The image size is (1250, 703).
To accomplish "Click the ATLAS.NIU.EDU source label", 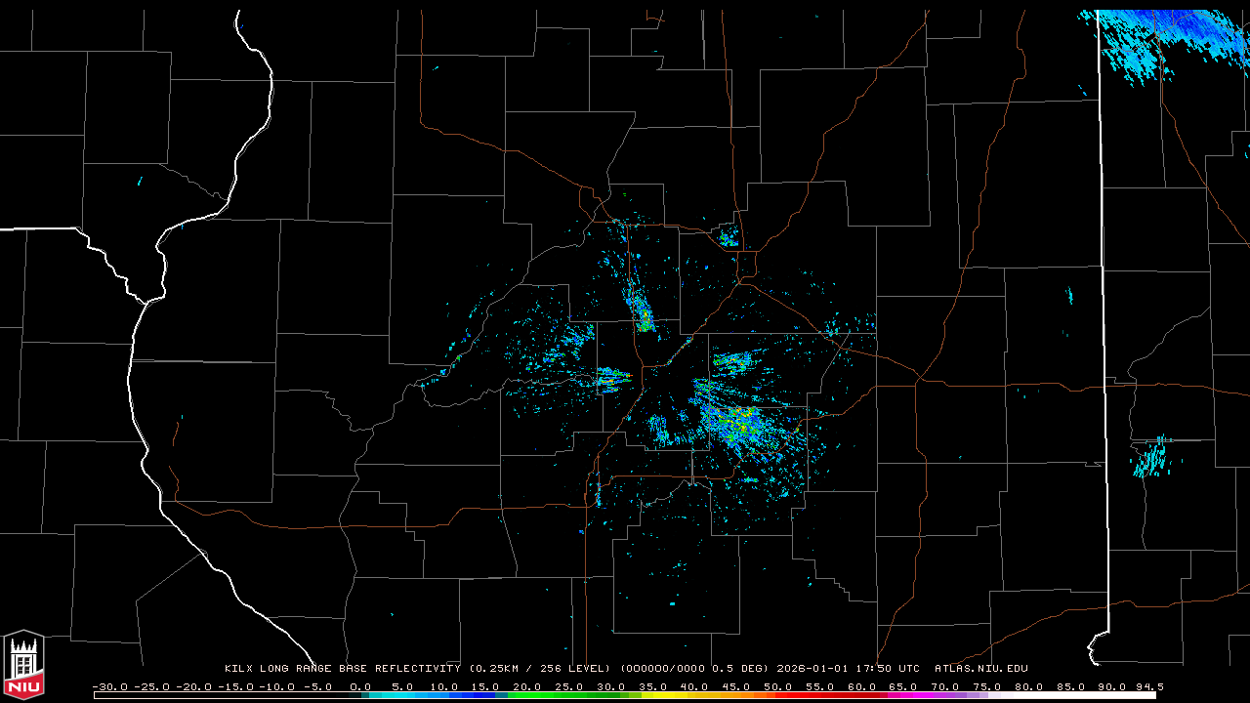I will click(x=980, y=669).
